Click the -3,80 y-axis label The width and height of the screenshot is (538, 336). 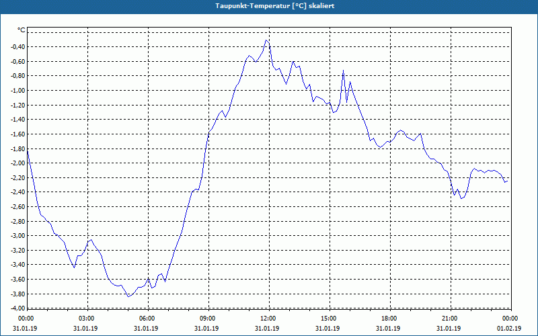coord(19,294)
